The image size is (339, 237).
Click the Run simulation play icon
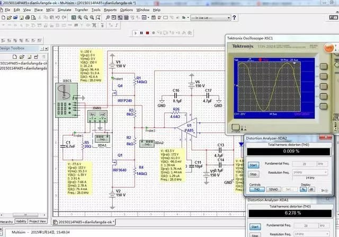pyautogui.click(x=135, y=33)
